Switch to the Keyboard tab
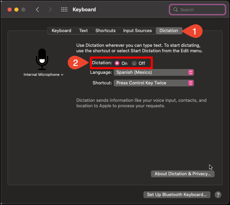Image resolution: width=230 pixels, height=205 pixels. pyautogui.click(x=61, y=31)
